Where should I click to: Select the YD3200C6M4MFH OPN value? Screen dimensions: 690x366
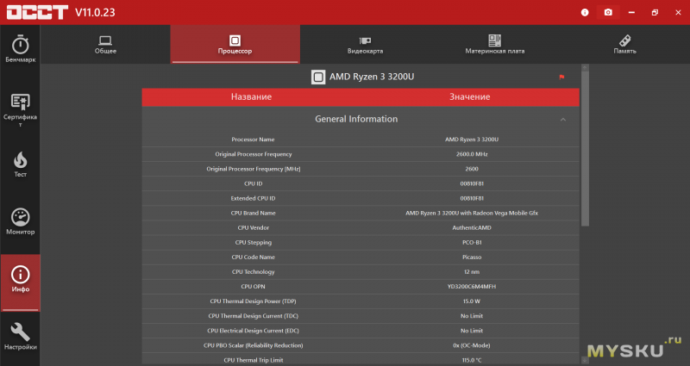(472, 287)
